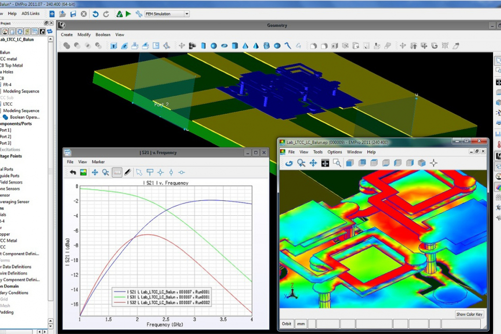Click the crosshair point marker icon in plot

pos(160,173)
